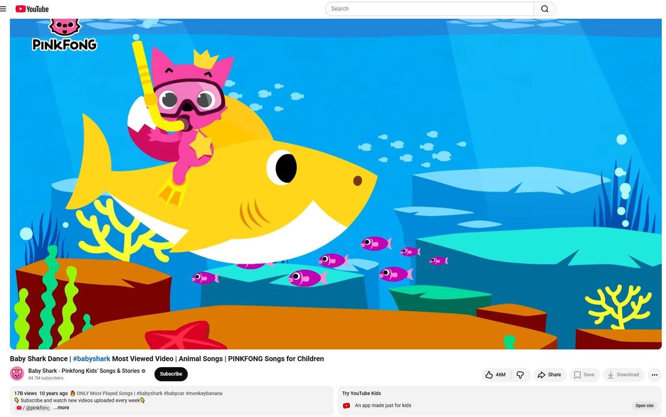Click '17B views' text in description
This screenshot has height=417, width=666.
click(x=25, y=394)
